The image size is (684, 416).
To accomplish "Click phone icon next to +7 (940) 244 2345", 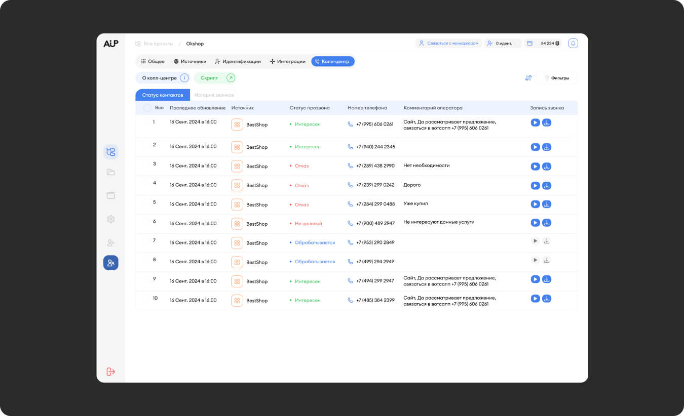I will tap(350, 147).
